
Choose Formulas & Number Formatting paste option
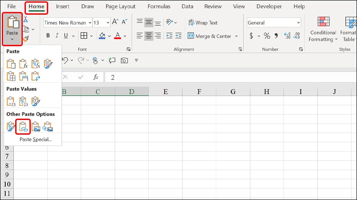click(36, 64)
